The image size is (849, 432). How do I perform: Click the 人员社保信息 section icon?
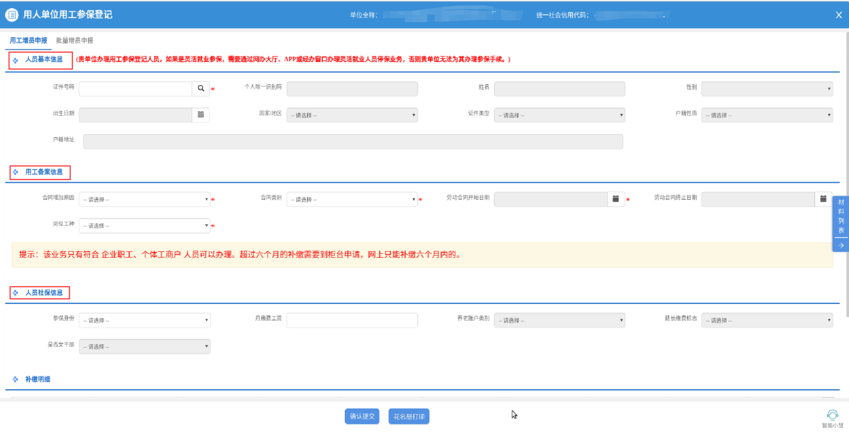point(15,293)
